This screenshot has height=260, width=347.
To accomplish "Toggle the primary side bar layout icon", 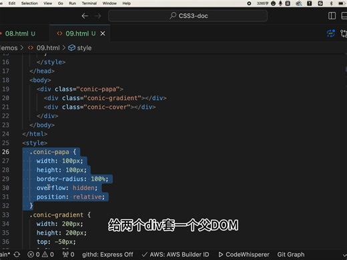I will click(332, 16).
